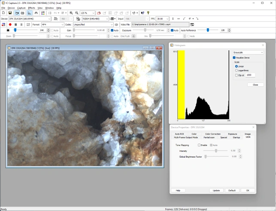Click the yellow help question mark icon

(149, 13)
